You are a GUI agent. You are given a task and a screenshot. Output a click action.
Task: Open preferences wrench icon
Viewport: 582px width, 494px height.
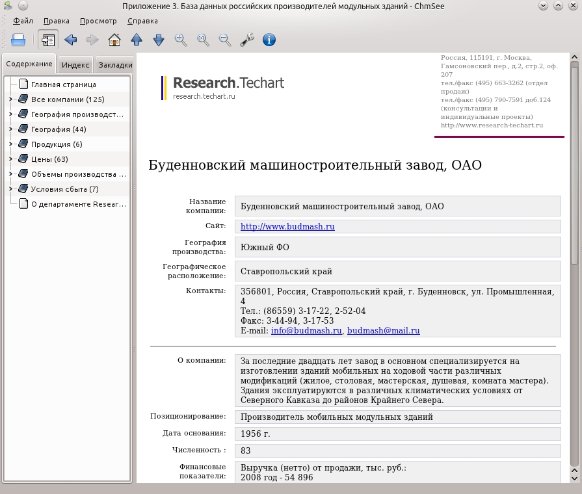tap(247, 40)
